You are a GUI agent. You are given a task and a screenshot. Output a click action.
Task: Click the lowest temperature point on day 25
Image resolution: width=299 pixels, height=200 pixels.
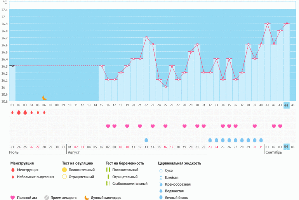(165, 87)
